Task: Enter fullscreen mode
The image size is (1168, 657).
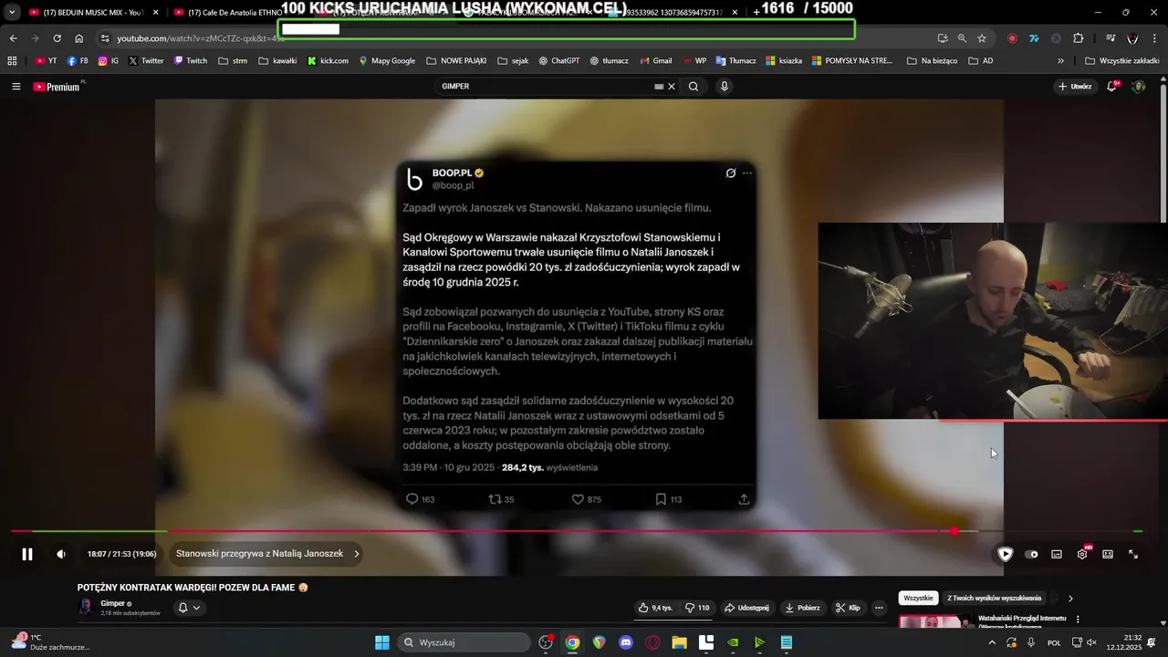Action: [1133, 554]
